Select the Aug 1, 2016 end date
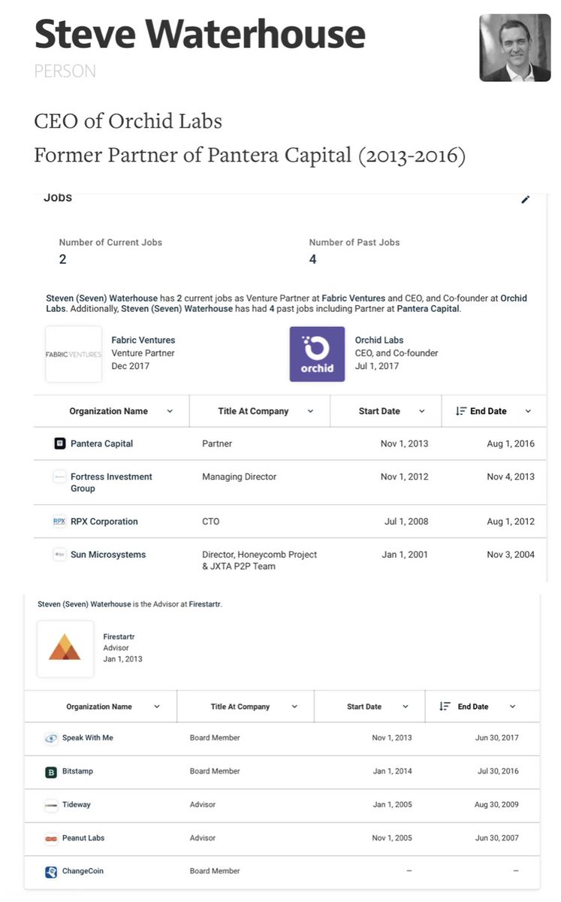Viewport: 561px width, 902px height. (x=511, y=443)
